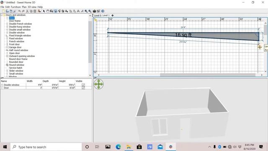268x151 pixels.
Task: Zoom out of the plan
Action: (90, 11)
